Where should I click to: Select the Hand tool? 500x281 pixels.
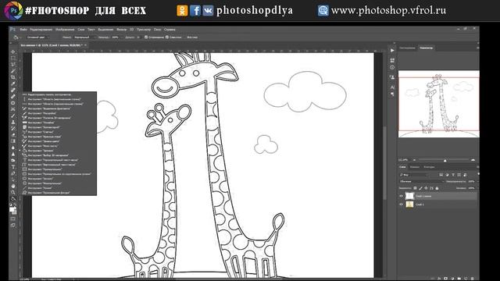coord(13,186)
